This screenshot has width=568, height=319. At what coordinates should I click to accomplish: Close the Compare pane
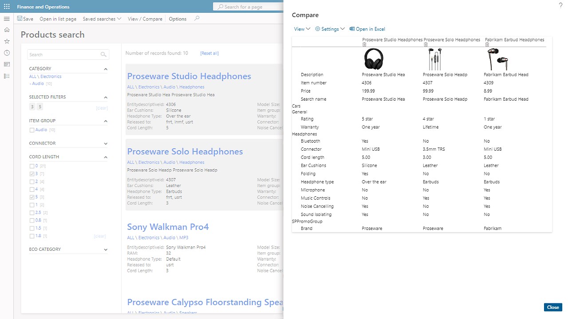point(553,307)
